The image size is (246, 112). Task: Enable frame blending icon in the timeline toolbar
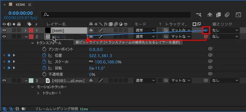tap(218, 15)
